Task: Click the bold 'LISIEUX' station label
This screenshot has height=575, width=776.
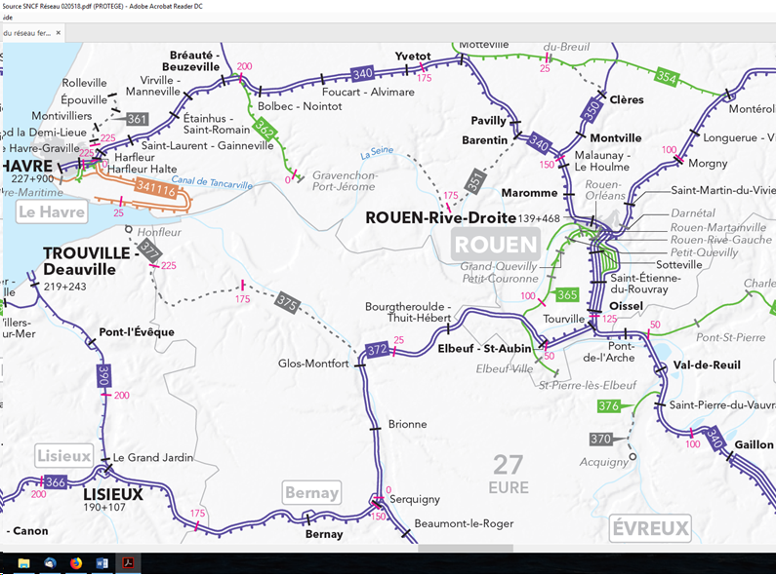Action: tap(113, 494)
